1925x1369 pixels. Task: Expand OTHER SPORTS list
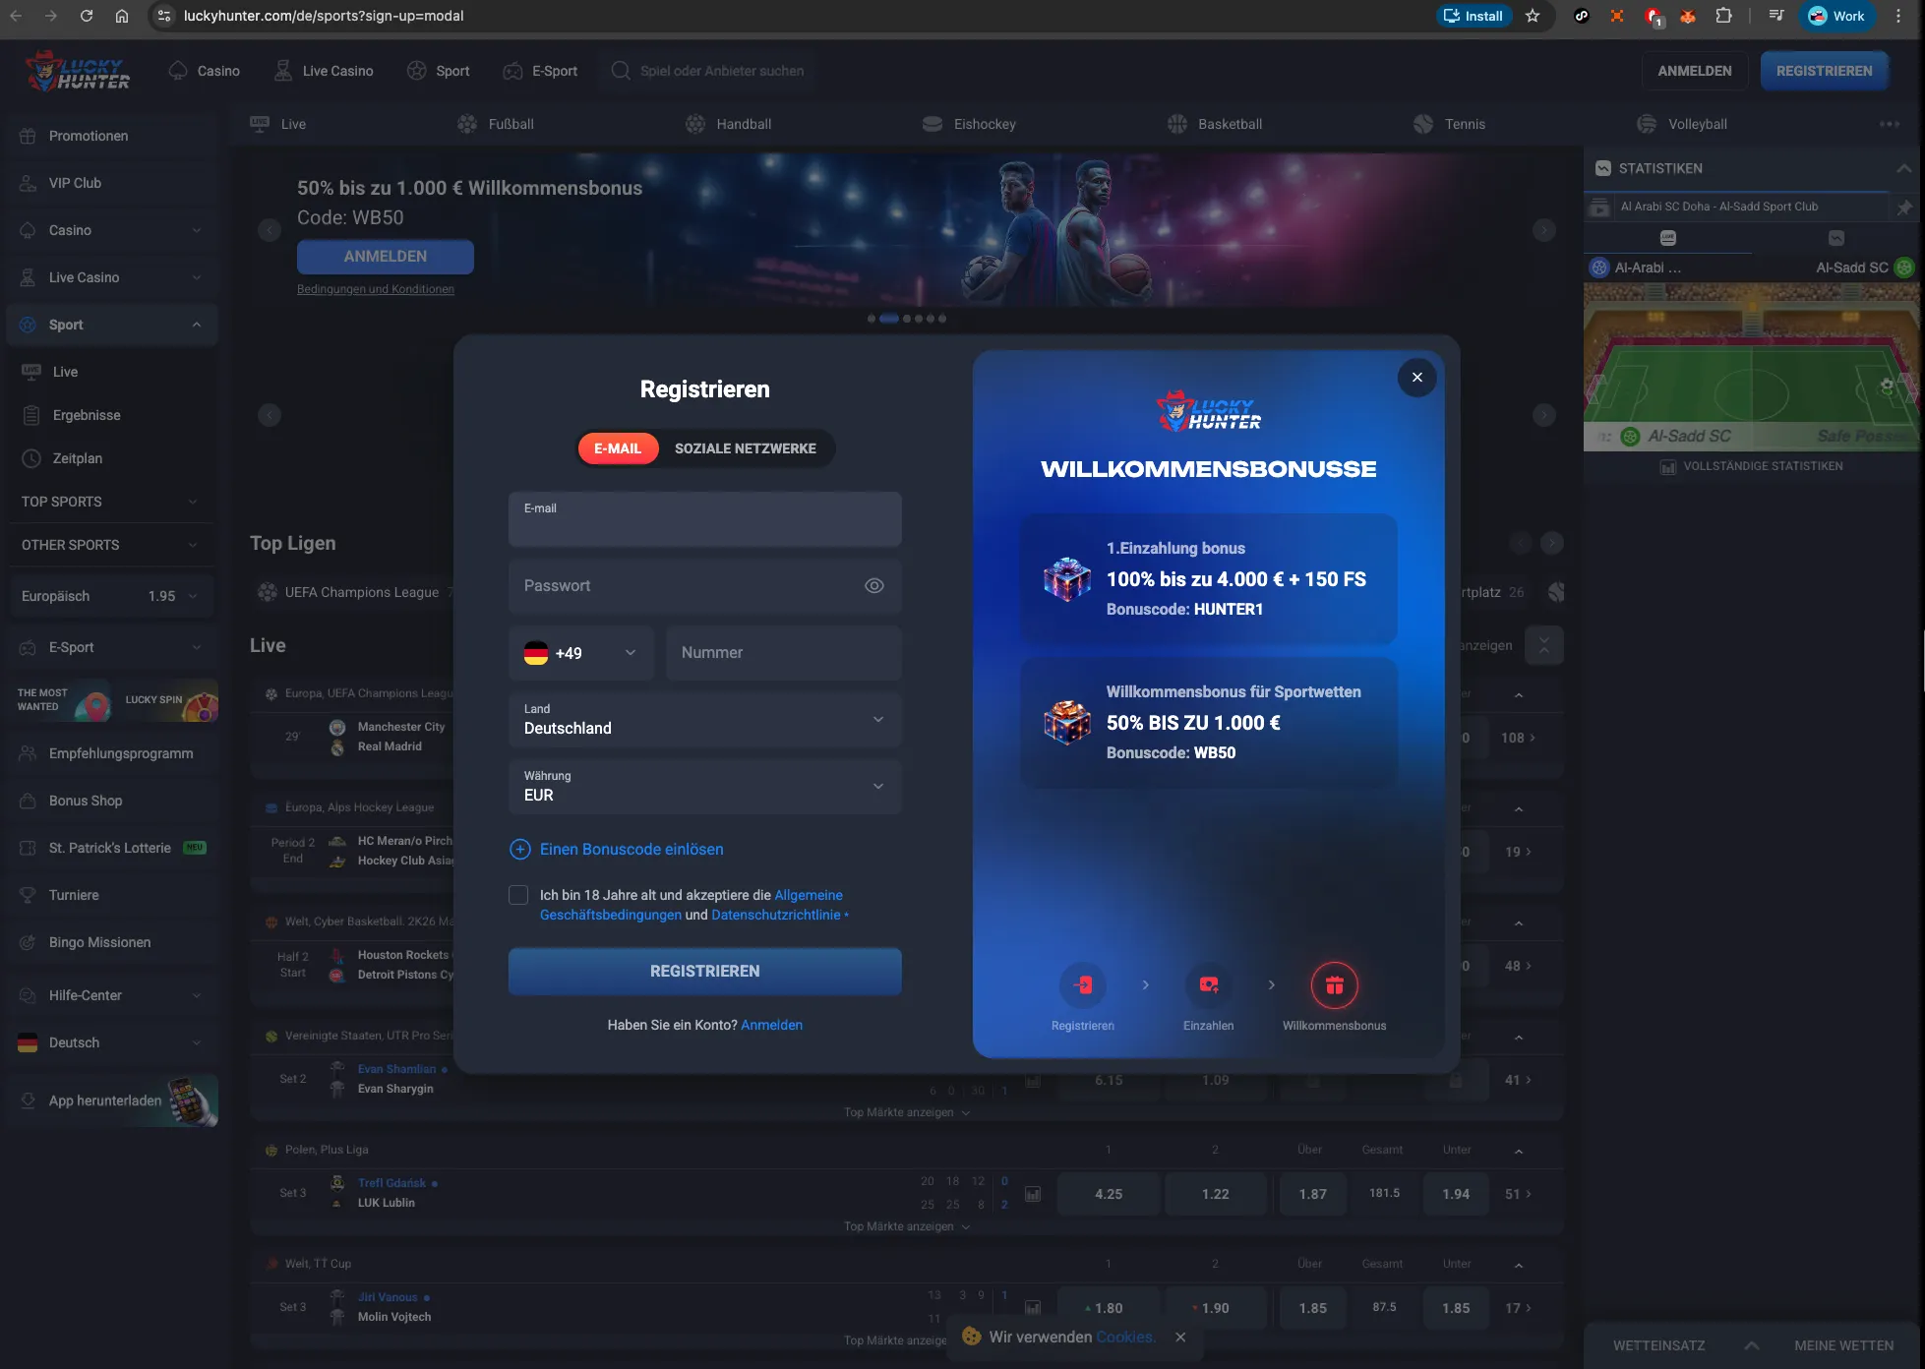[112, 545]
